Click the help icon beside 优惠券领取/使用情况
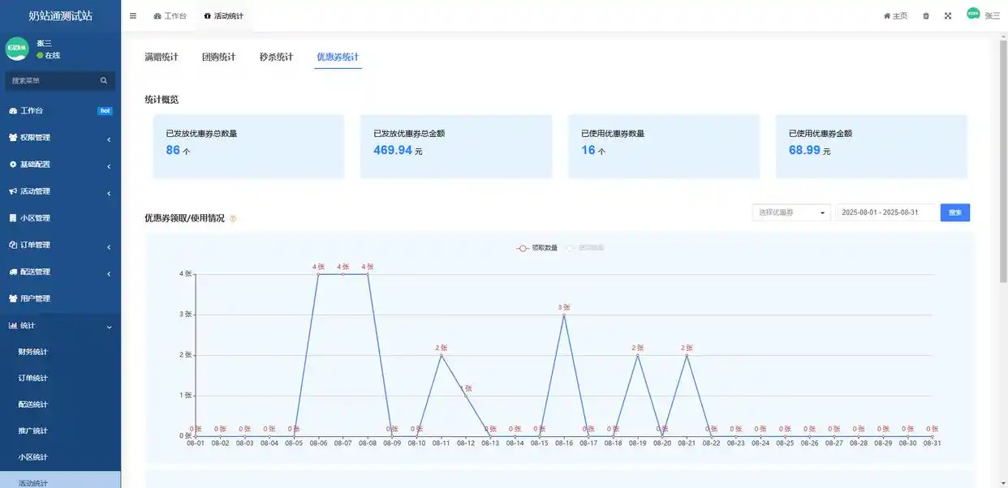This screenshot has height=488, width=1008. [233, 219]
